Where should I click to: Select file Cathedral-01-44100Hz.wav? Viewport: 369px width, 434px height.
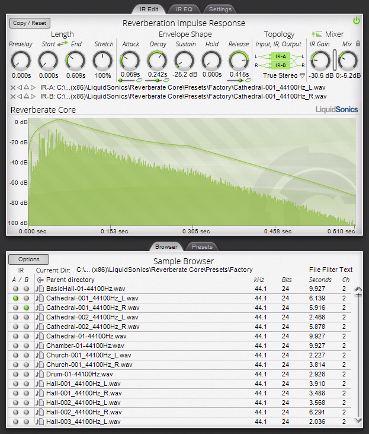[x=86, y=336]
